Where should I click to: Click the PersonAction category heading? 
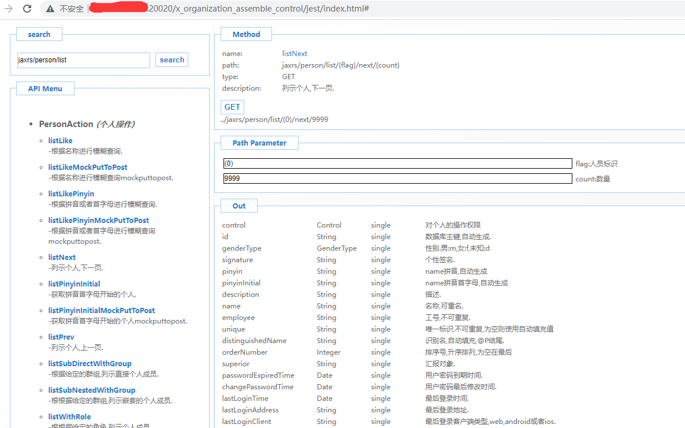(66, 124)
